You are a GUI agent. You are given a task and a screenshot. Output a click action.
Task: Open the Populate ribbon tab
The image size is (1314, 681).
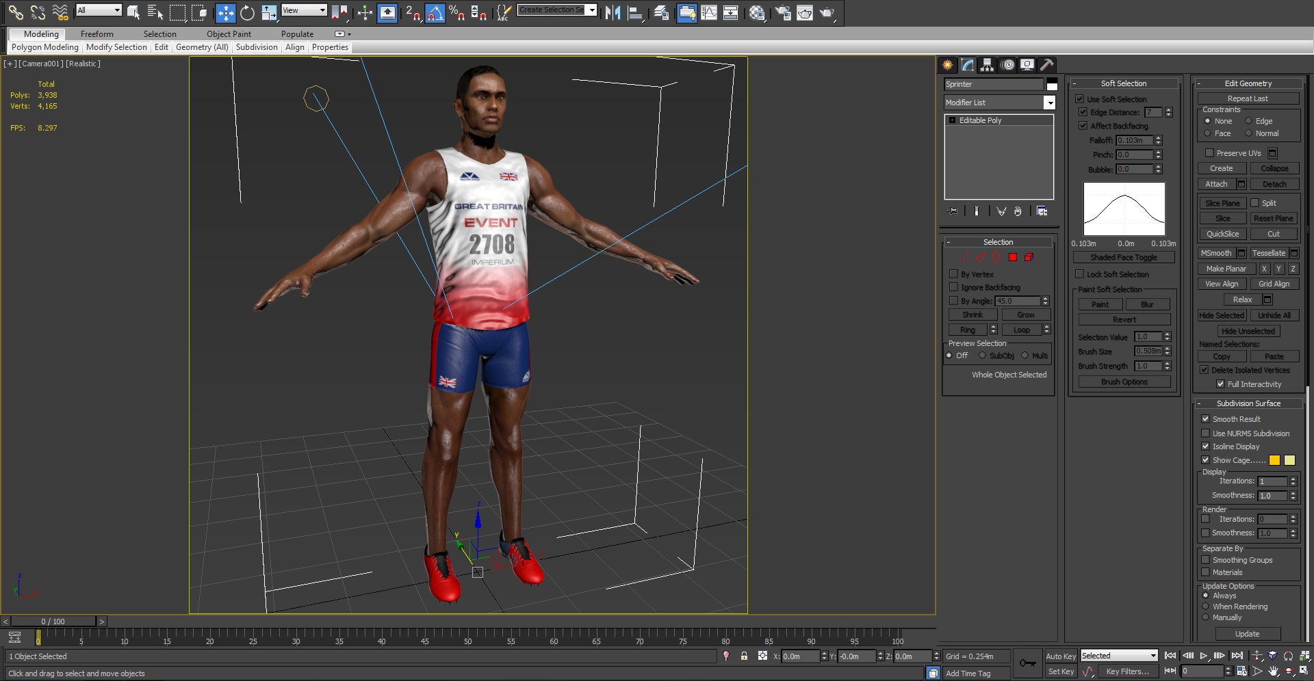pos(297,34)
